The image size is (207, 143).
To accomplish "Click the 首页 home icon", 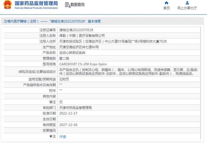I will 167,3.
